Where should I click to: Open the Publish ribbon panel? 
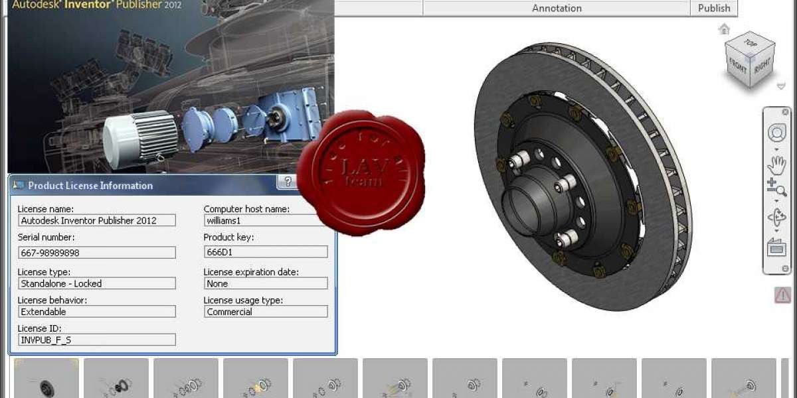pos(714,8)
